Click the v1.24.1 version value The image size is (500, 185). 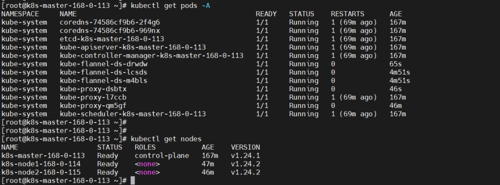click(x=245, y=155)
